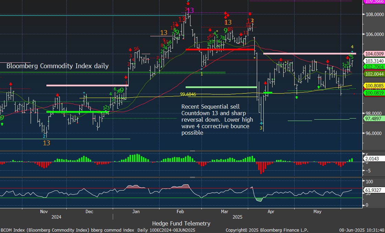
Task: Click the red 100.0819 price label
Action: pos(375,93)
